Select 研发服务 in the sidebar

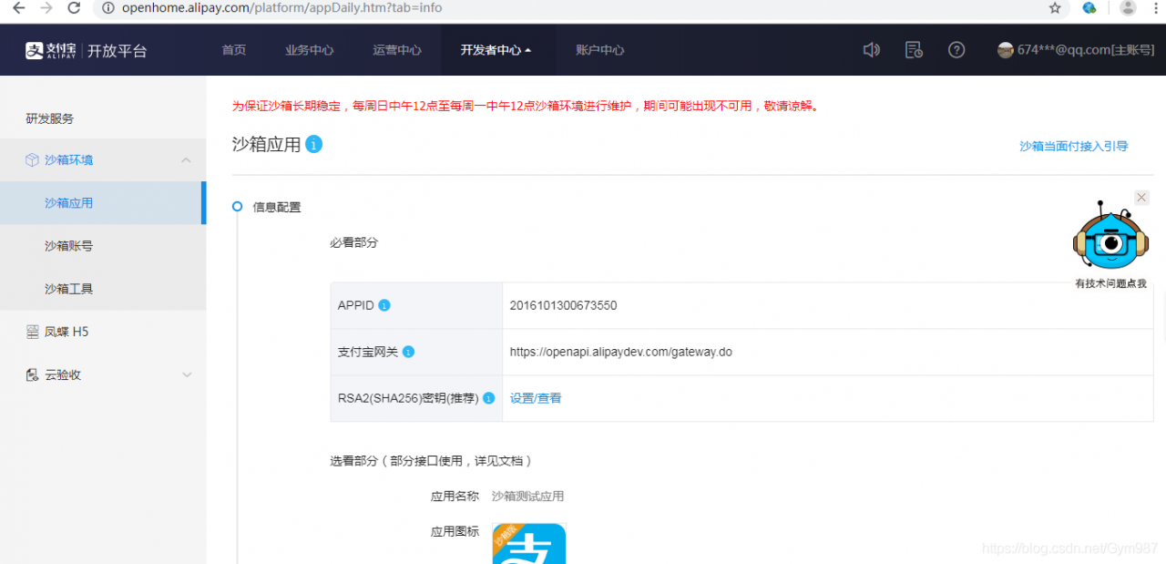pyautogui.click(x=50, y=118)
